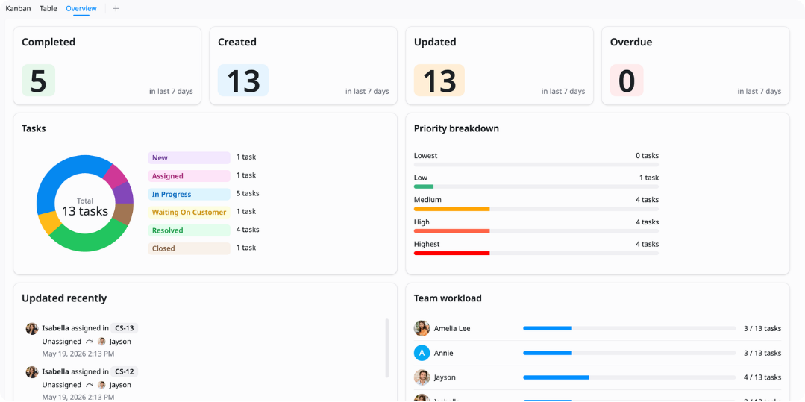Click the Medium priority orange bar
The width and height of the screenshot is (805, 402).
coord(452,209)
